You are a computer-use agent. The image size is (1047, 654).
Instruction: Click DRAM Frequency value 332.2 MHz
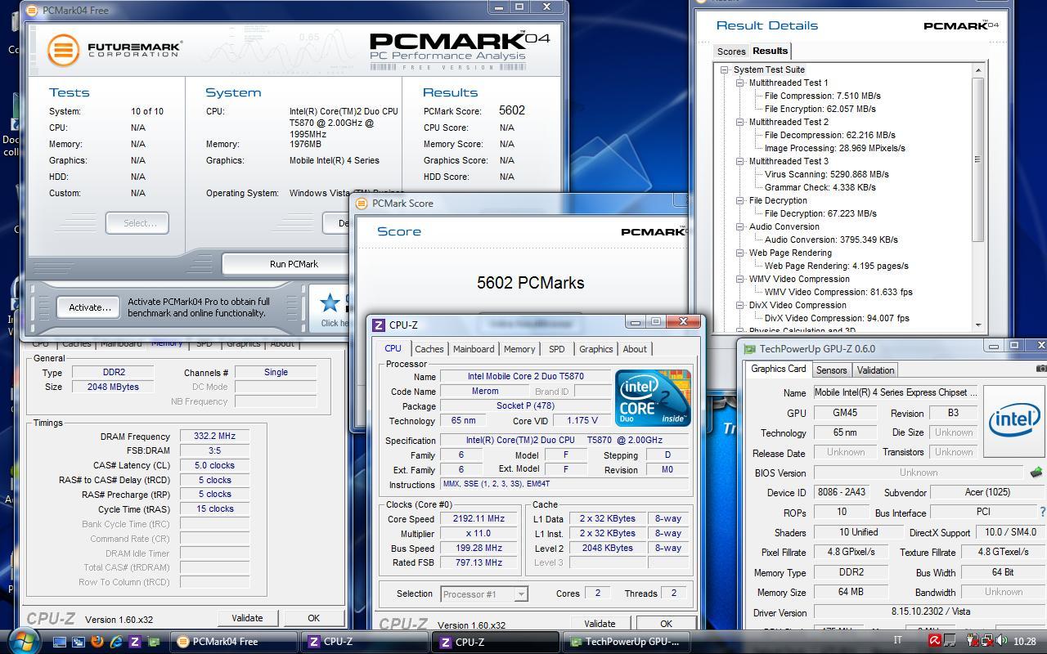click(214, 437)
